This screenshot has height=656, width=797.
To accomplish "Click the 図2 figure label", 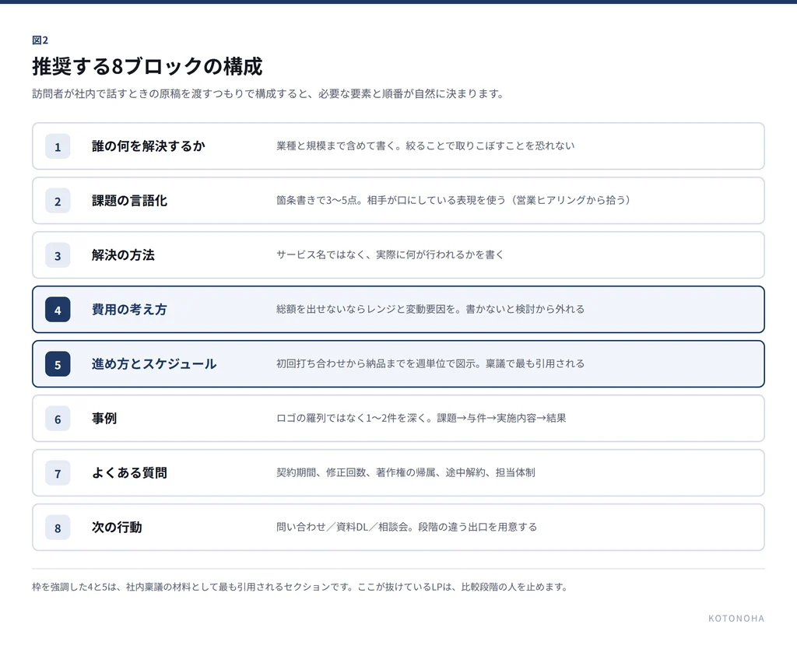I will tap(40, 40).
